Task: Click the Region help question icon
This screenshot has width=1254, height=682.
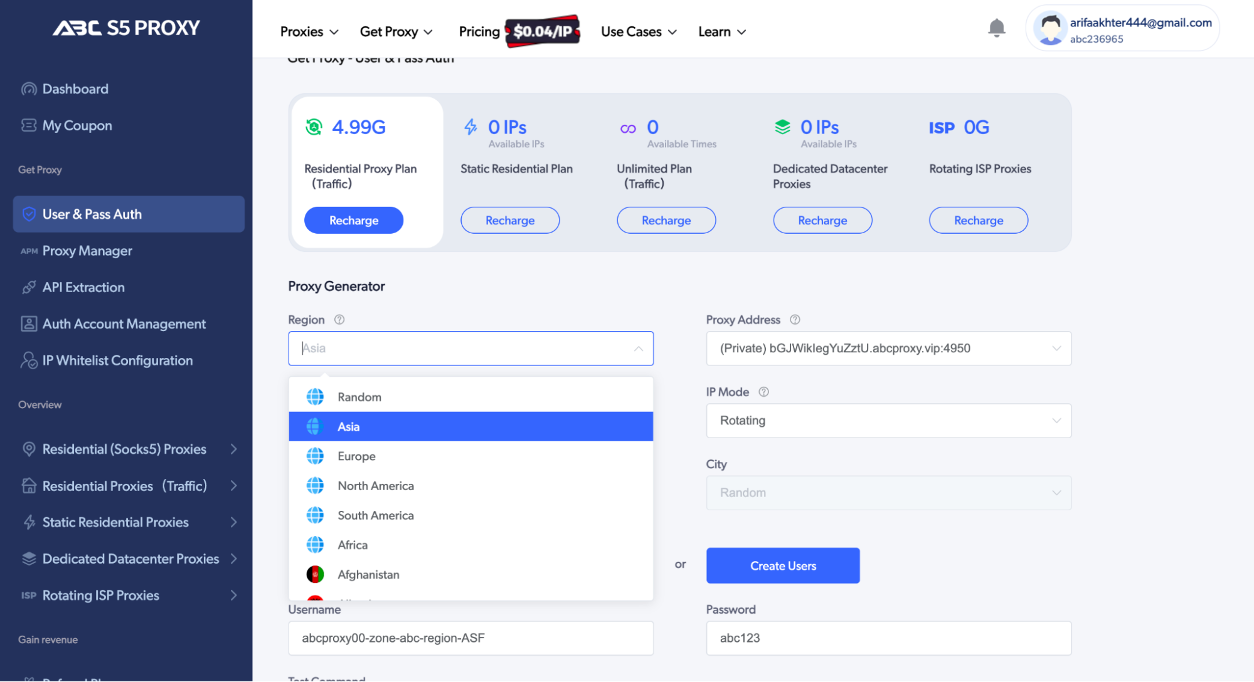Action: click(339, 320)
